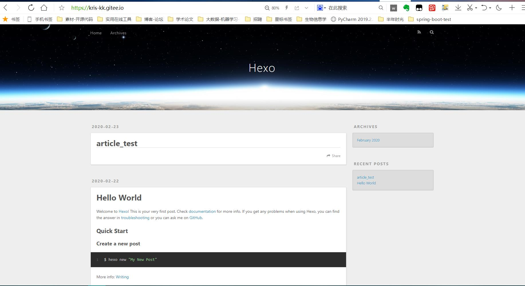Image resolution: width=525 pixels, height=286 pixels.
Task: Open the blog RSS feed icon
Action: (419, 32)
